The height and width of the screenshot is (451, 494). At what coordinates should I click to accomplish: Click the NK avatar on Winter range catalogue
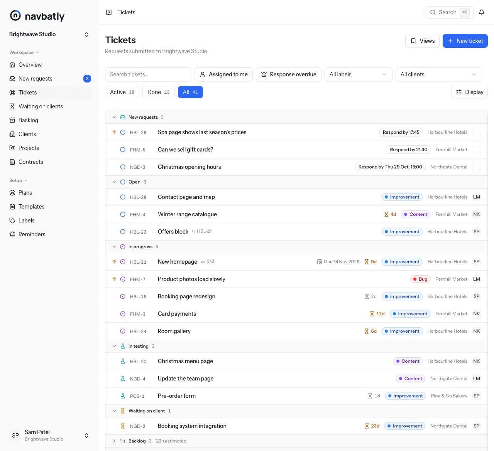point(477,214)
